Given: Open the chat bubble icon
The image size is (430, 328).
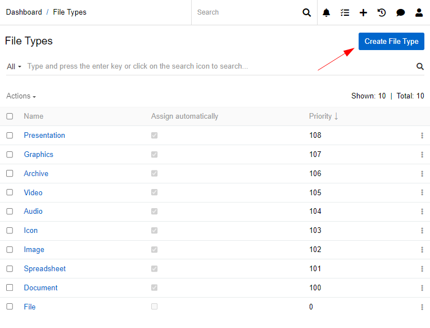Looking at the screenshot, I should (x=400, y=12).
